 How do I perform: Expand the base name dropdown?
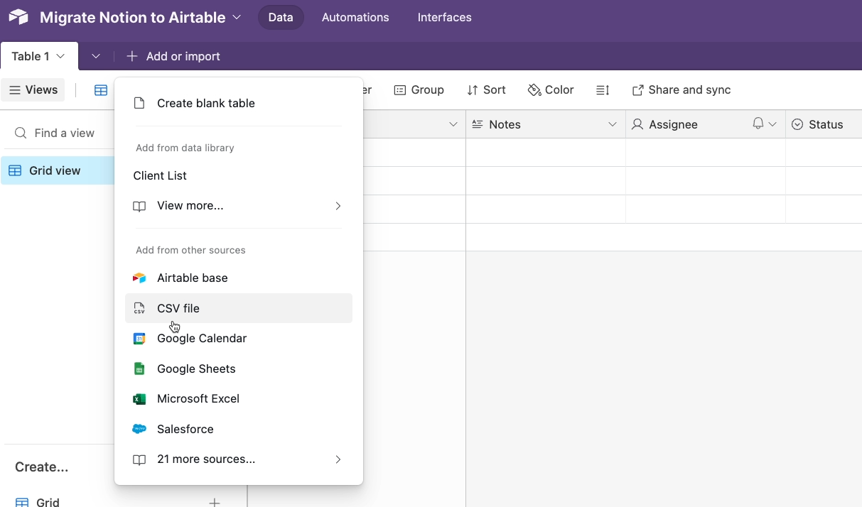[237, 17]
